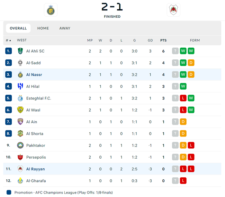Click the question mark form badge for Al Shorta
Viewport: 225px width, 197px height.
[x=175, y=134]
